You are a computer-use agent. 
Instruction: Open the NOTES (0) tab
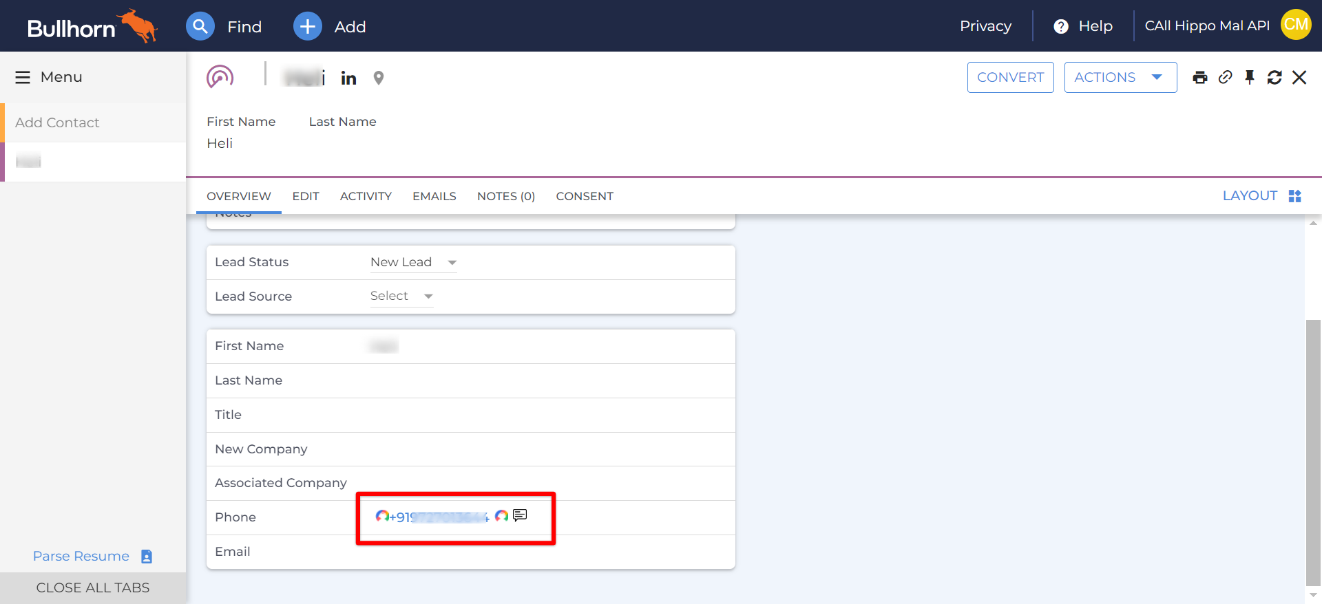506,196
